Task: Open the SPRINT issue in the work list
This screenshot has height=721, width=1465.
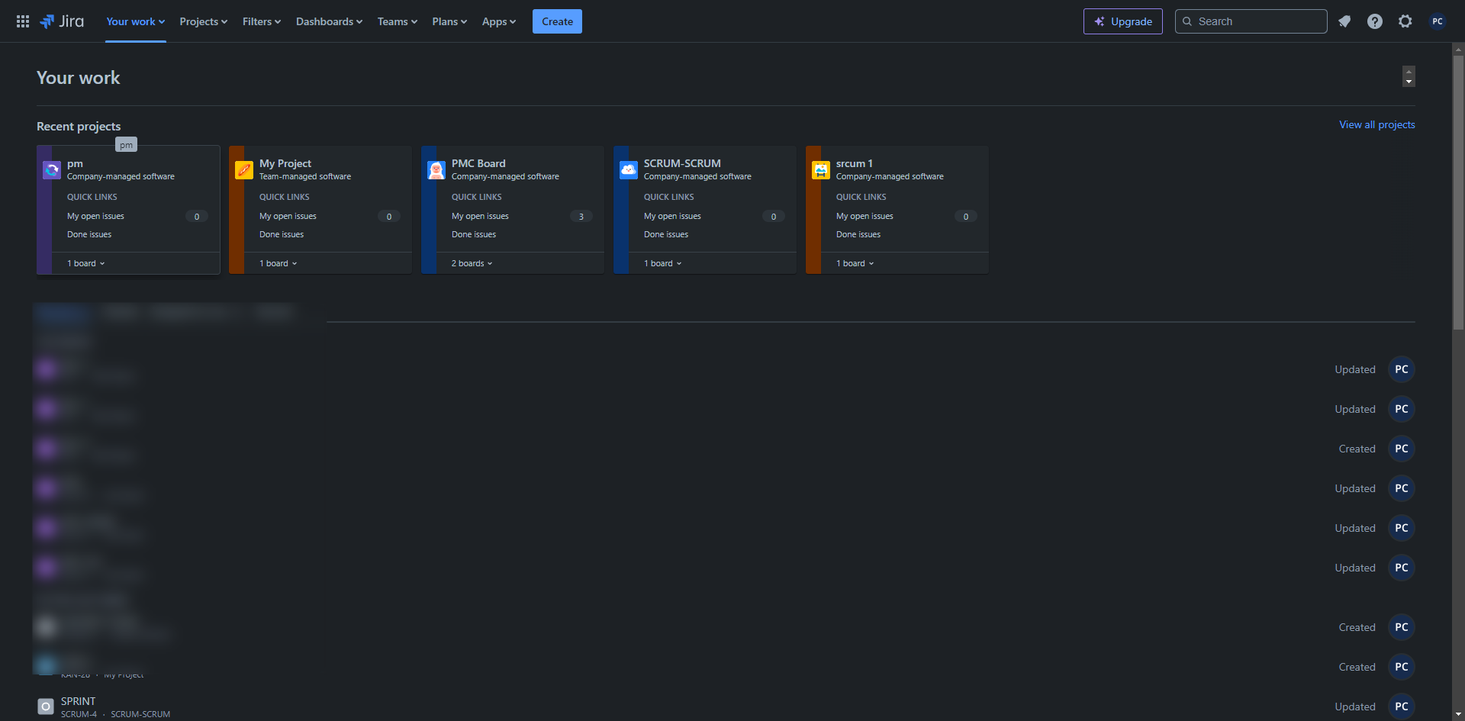Action: [x=79, y=701]
